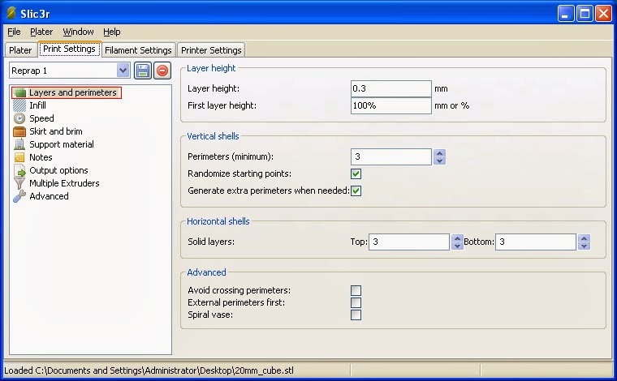Click the Infill hatched icon
Screen dimensions: 617x381
click(x=19, y=105)
